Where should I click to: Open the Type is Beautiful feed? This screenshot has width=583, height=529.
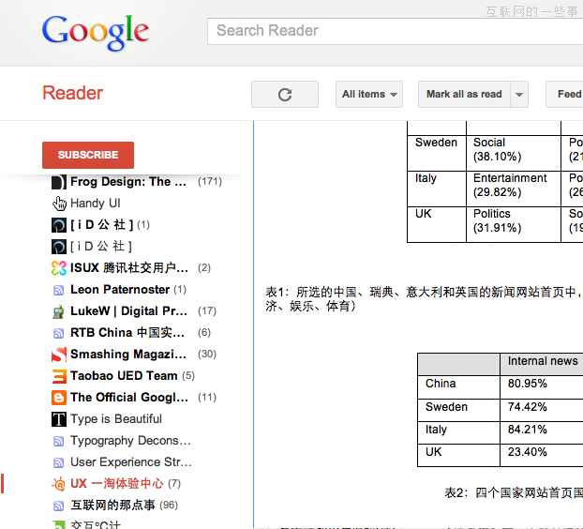[x=116, y=419]
